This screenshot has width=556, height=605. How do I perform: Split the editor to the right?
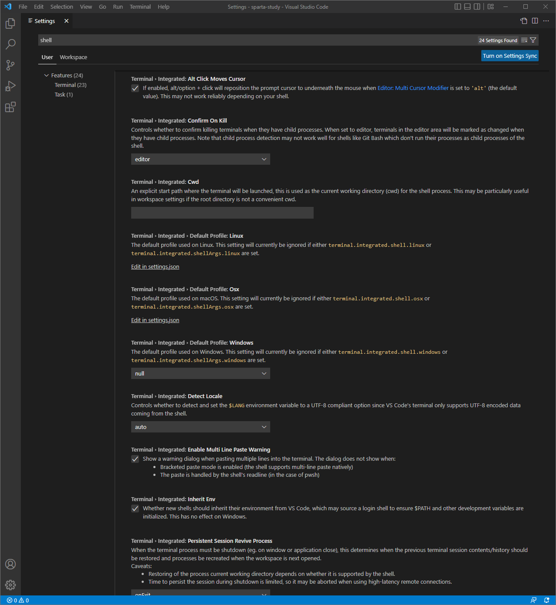[x=535, y=21]
